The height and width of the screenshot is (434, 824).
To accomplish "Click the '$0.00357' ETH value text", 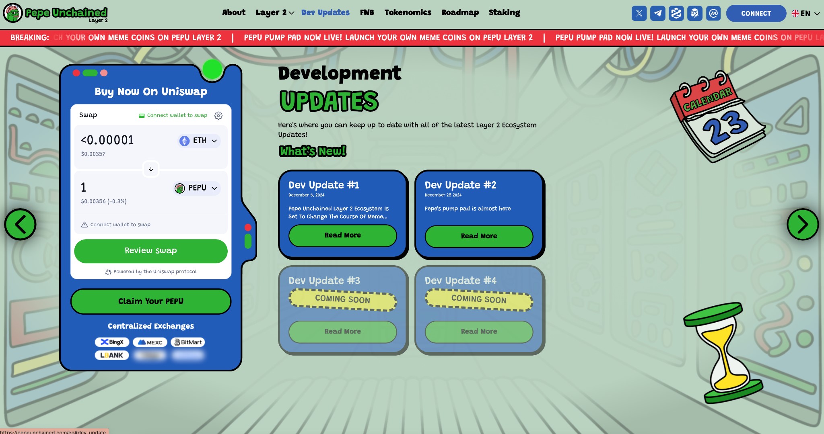I will coord(93,154).
